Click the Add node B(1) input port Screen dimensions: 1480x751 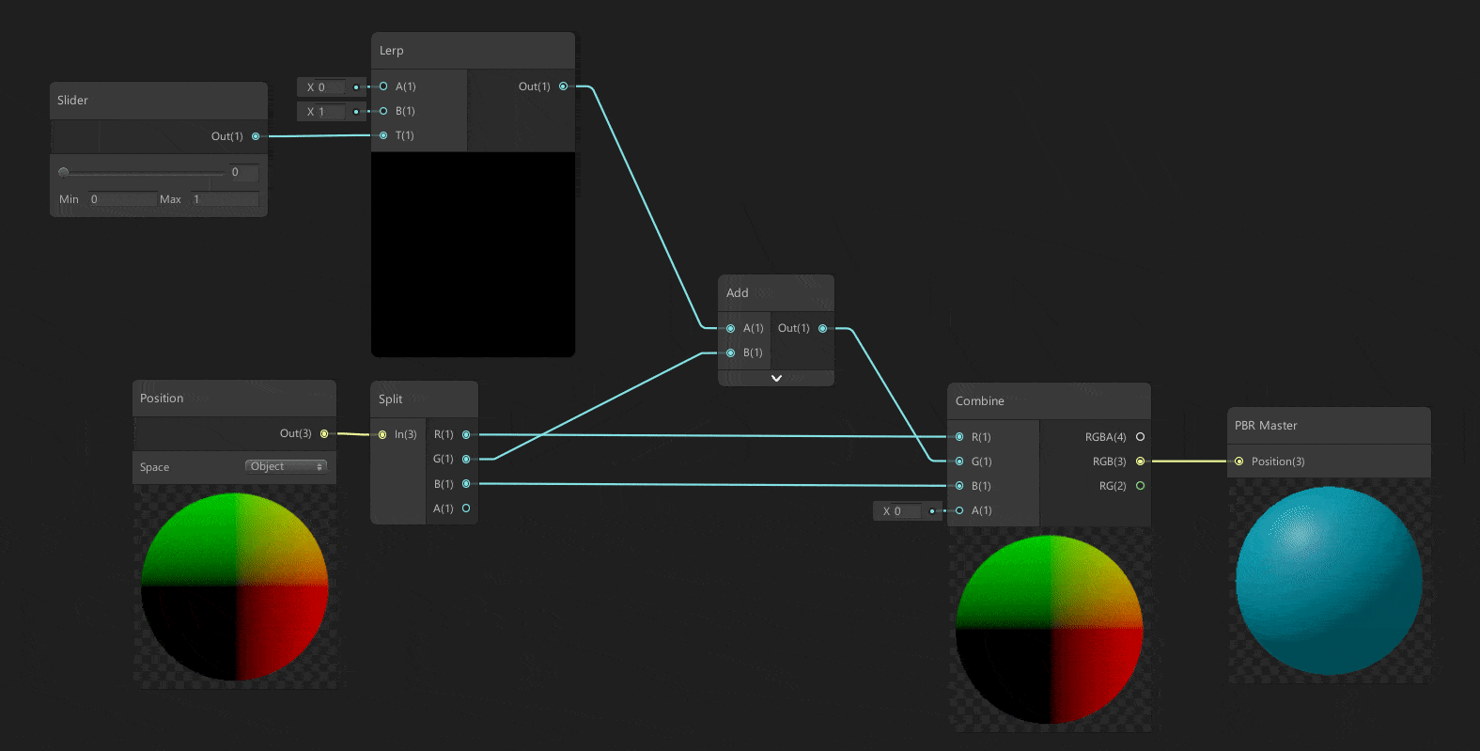click(730, 352)
